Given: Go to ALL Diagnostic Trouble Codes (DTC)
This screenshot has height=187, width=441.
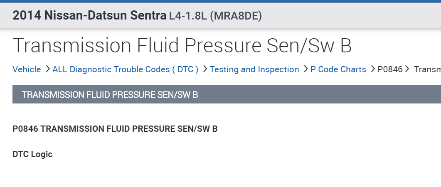Looking at the screenshot, I should pos(125,69).
